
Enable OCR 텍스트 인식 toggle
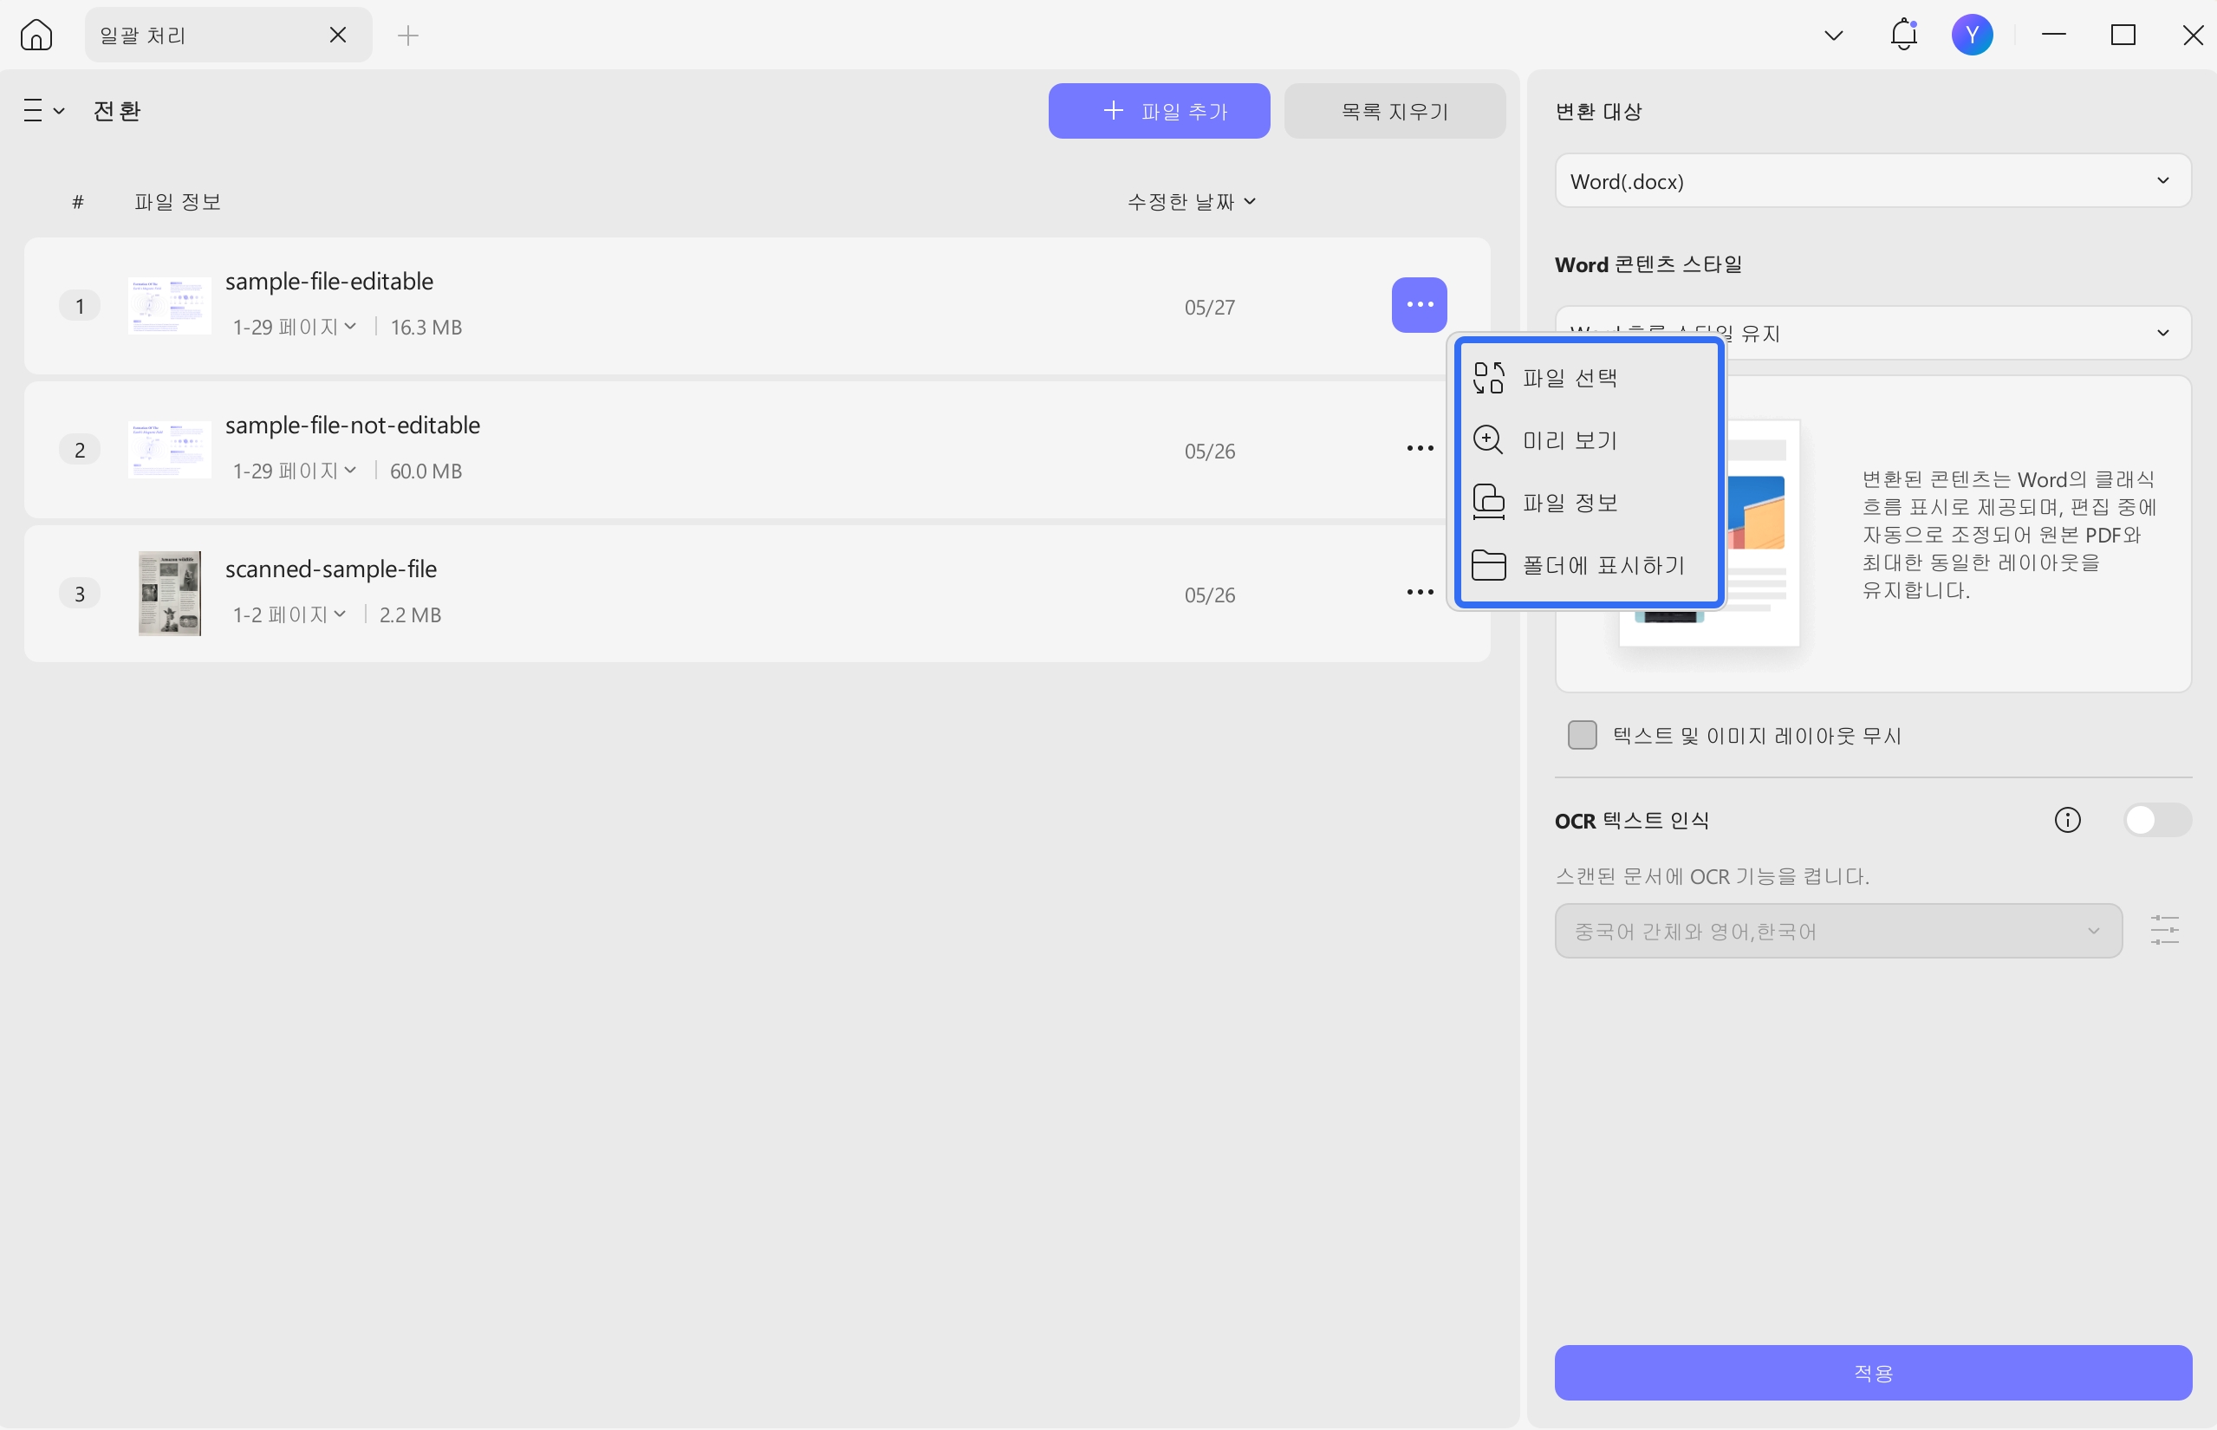2156,820
